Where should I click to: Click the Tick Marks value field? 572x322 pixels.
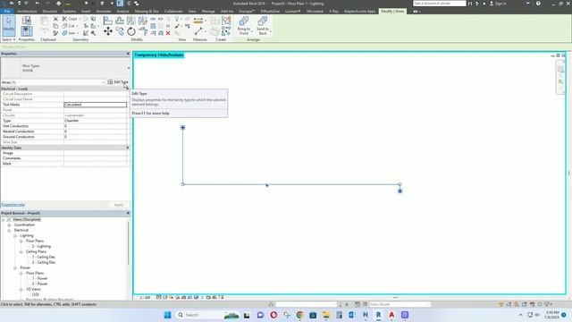pos(96,105)
